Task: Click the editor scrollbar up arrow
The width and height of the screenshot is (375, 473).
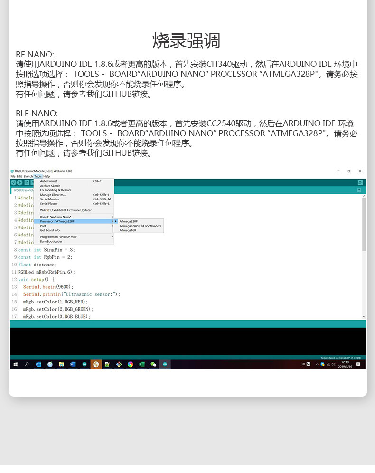Action: click(x=364, y=196)
